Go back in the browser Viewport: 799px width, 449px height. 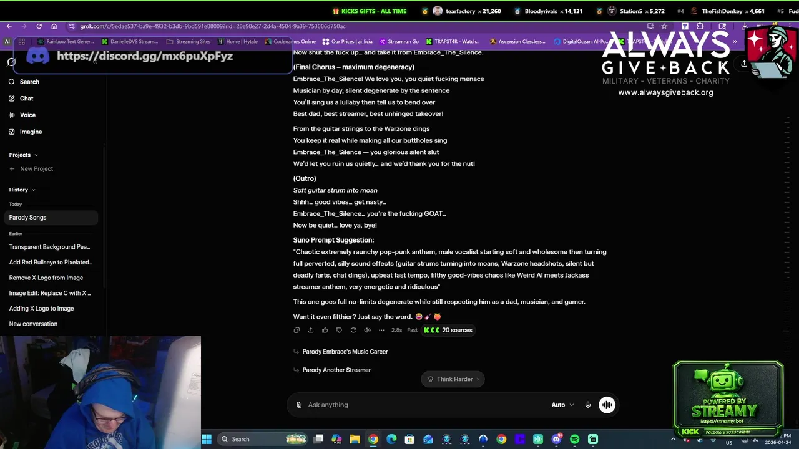[x=9, y=26]
